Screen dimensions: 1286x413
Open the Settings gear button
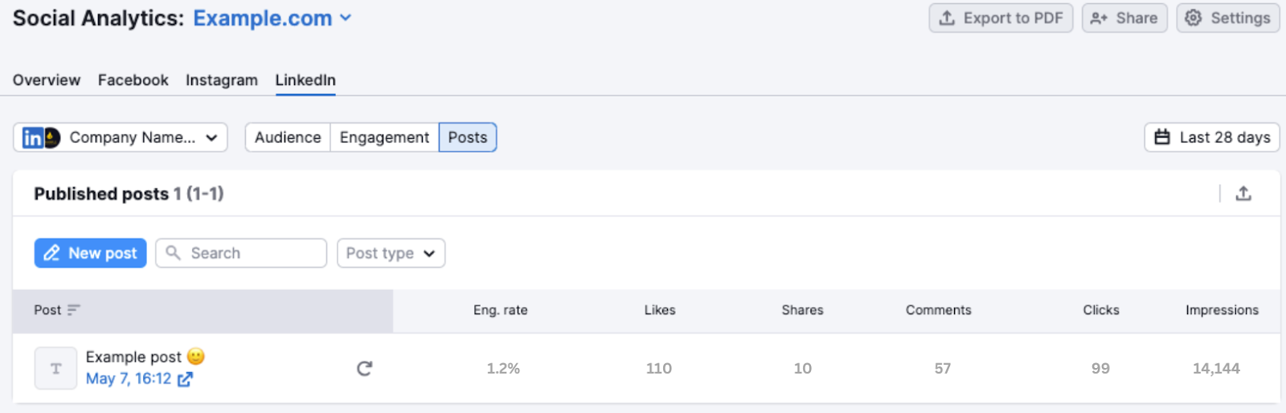(x=1228, y=18)
